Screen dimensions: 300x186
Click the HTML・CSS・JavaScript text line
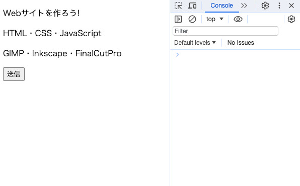52,33
